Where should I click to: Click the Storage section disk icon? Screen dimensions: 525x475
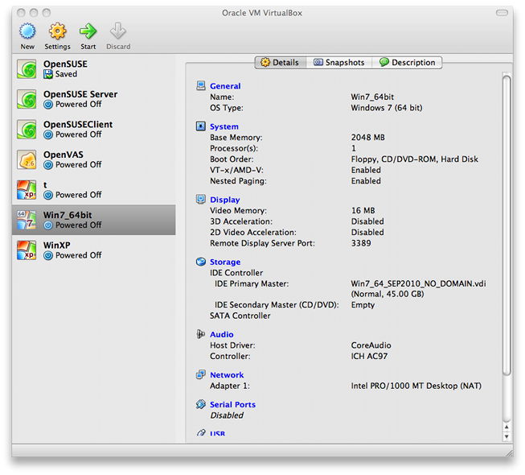click(x=200, y=262)
